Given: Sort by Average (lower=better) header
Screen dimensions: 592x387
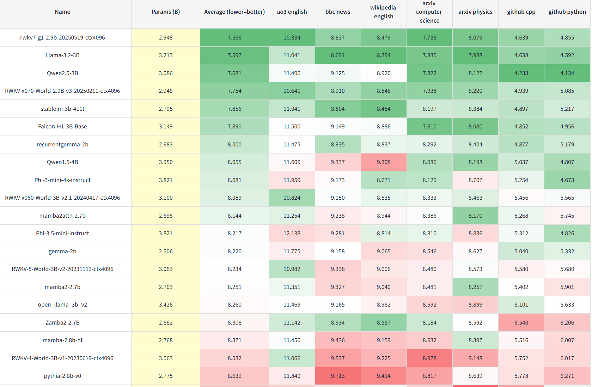Looking at the screenshot, I should click(234, 12).
